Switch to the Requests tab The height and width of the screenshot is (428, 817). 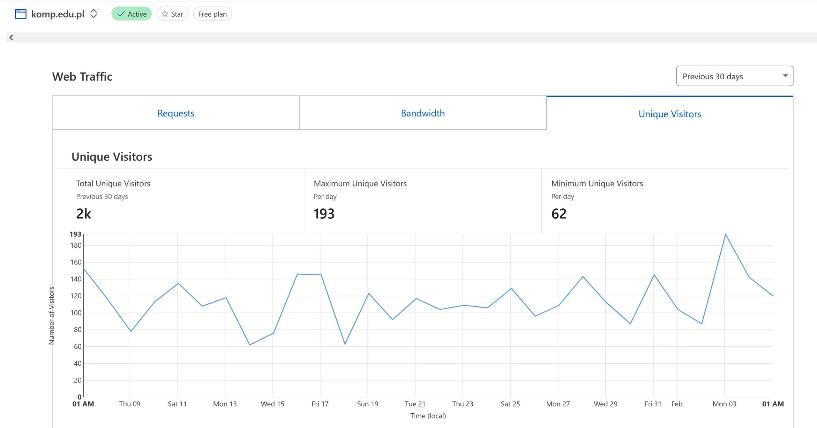[176, 113]
